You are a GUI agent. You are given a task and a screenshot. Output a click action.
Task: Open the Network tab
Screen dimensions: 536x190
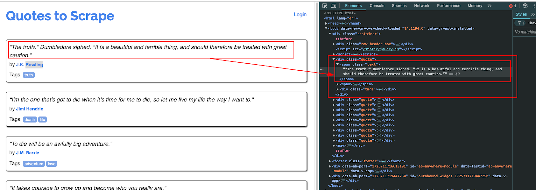[422, 6]
